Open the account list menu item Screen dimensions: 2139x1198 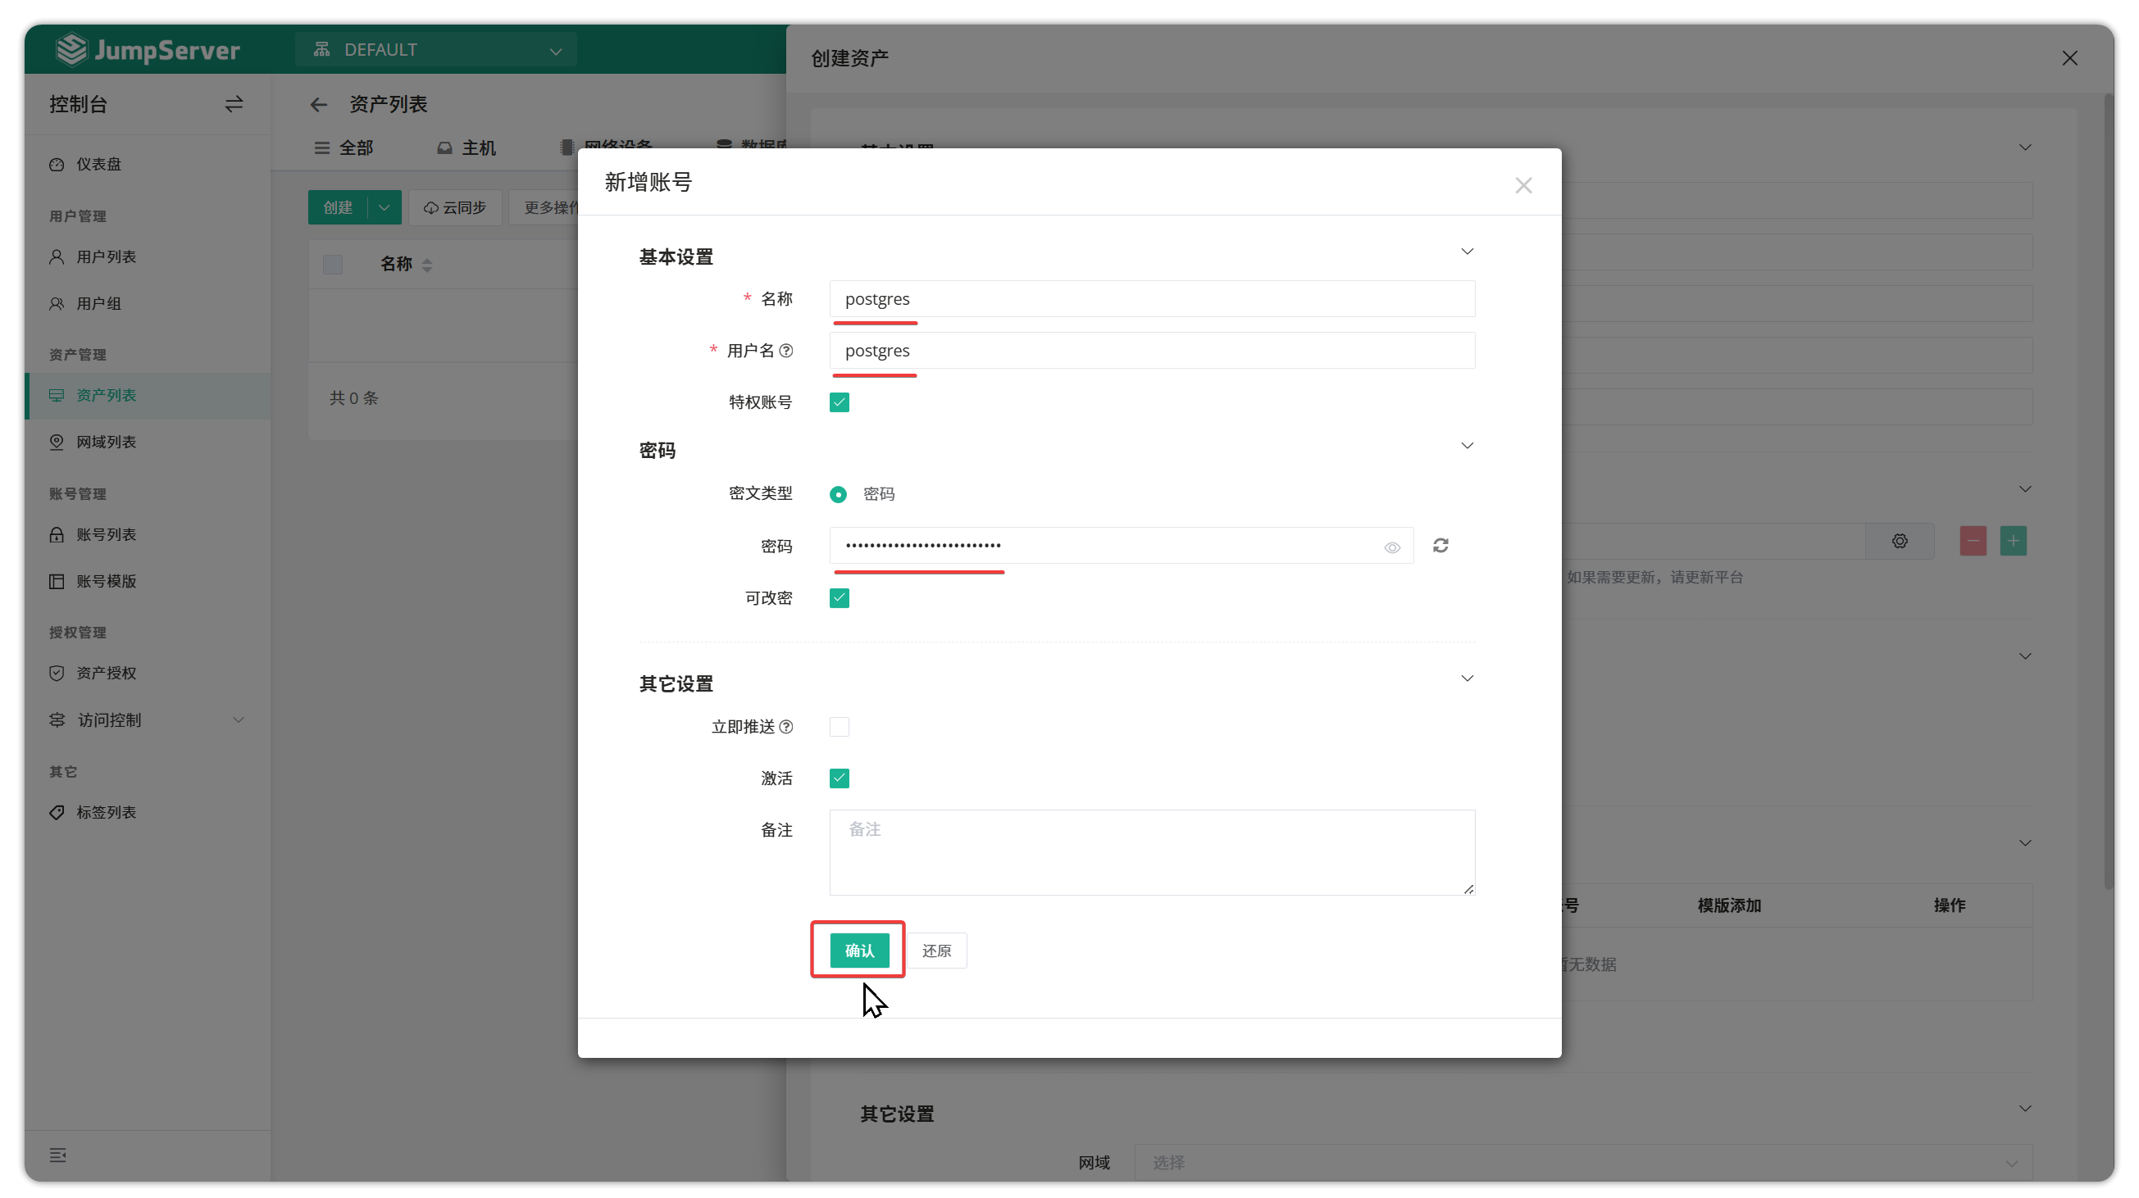pos(107,534)
